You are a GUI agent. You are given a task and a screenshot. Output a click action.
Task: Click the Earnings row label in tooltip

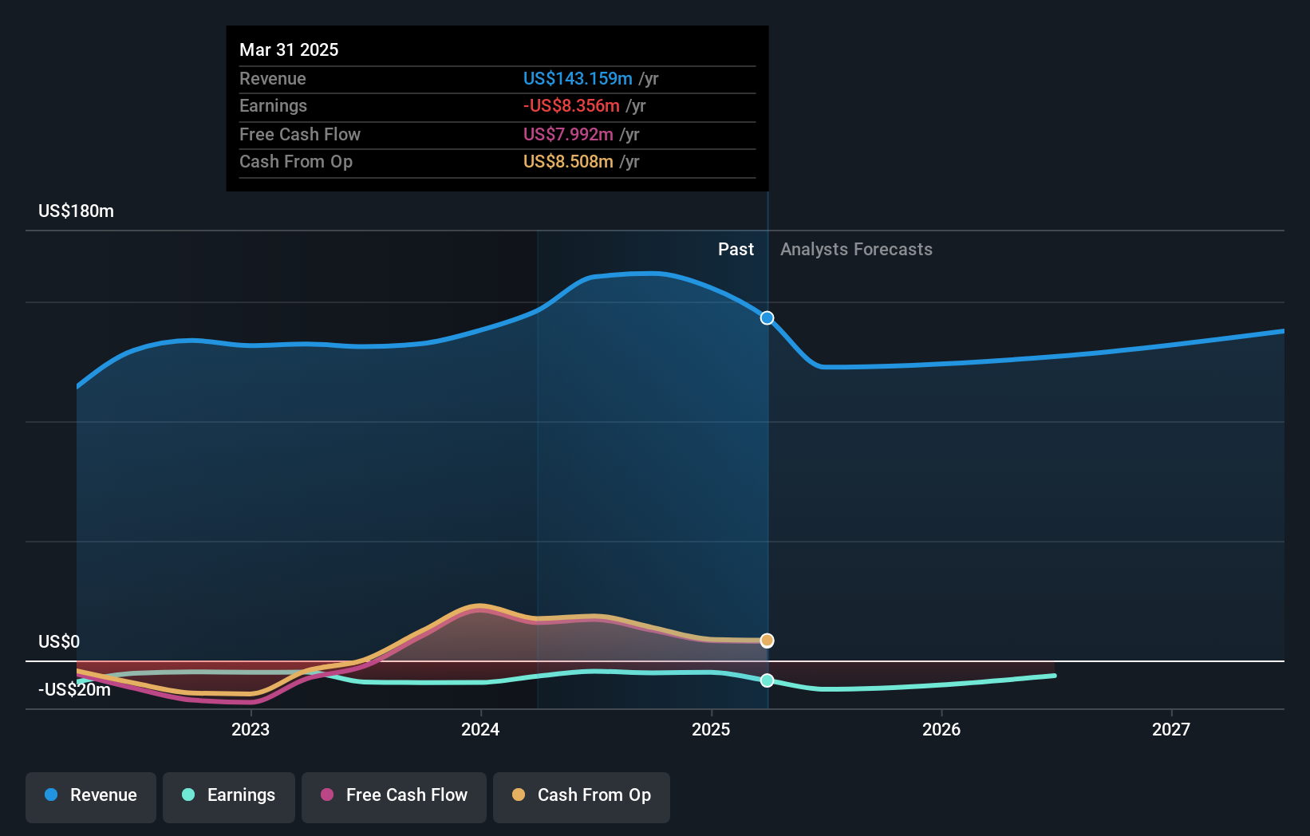tap(273, 106)
